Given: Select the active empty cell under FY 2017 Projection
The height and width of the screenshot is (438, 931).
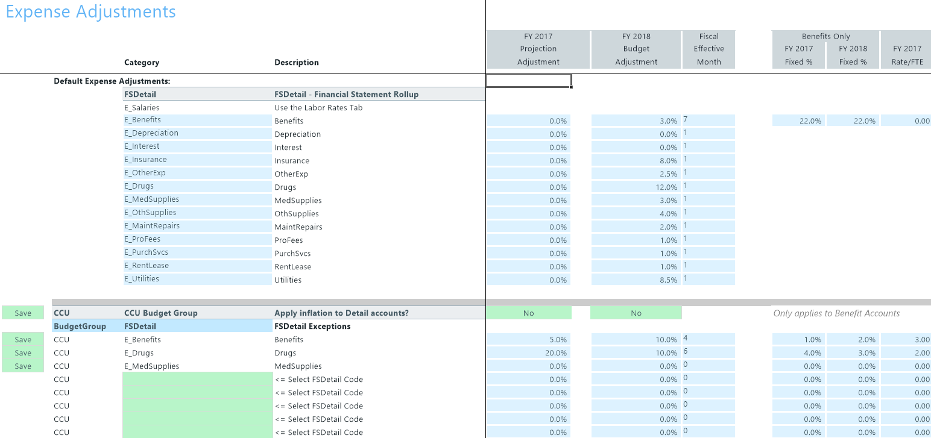Looking at the screenshot, I should 529,81.
